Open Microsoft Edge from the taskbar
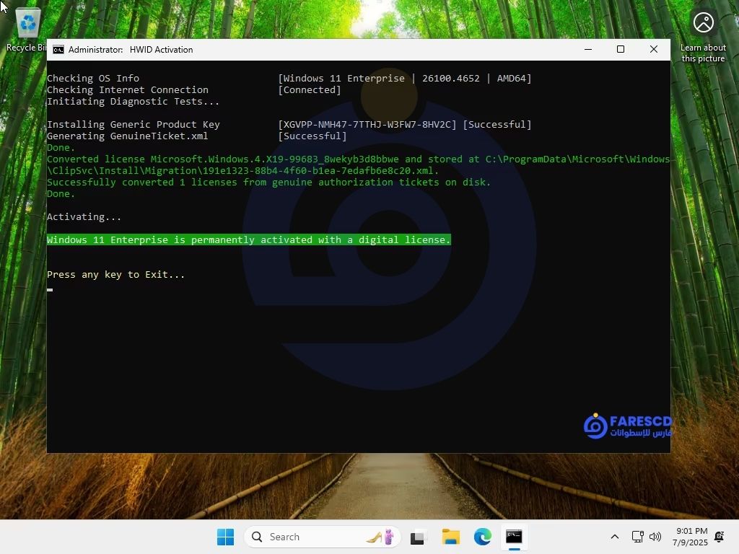The image size is (739, 554). [x=483, y=537]
